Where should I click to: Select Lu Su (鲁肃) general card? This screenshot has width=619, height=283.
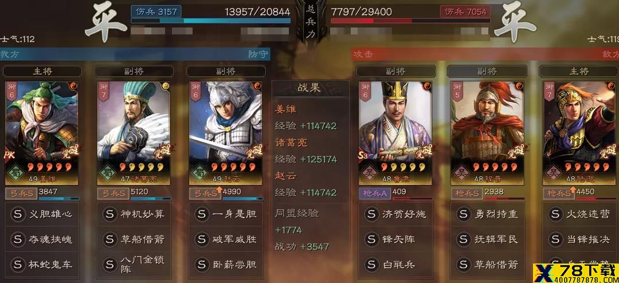tap(395, 133)
